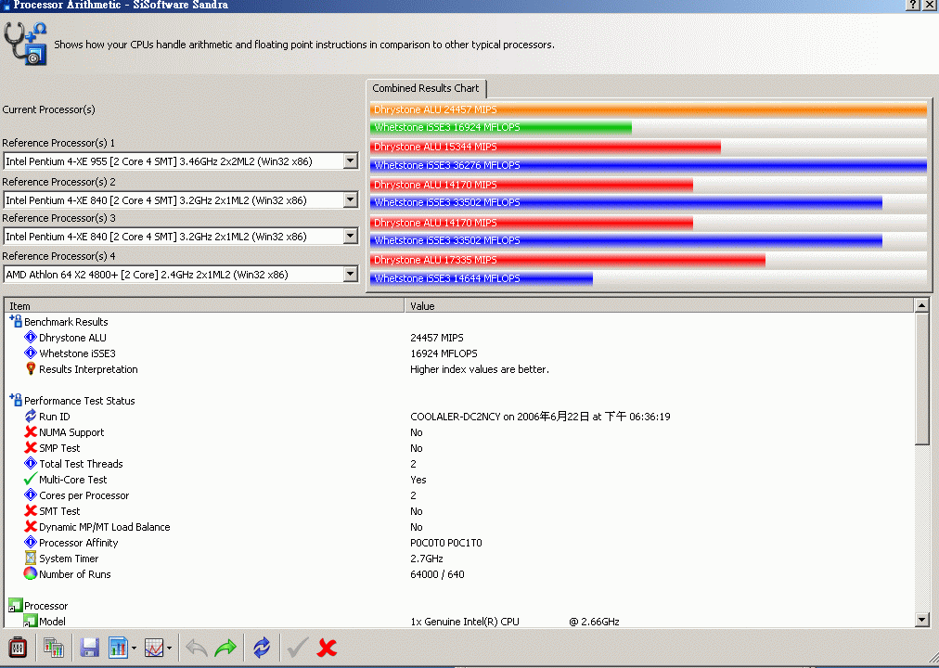Click the Run ID refresh icon
The width and height of the screenshot is (939, 668).
(x=31, y=416)
